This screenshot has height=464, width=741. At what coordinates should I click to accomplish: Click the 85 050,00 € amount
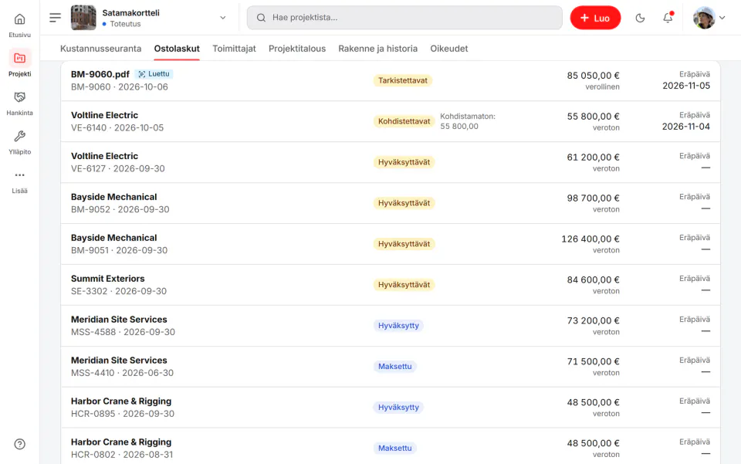(593, 76)
